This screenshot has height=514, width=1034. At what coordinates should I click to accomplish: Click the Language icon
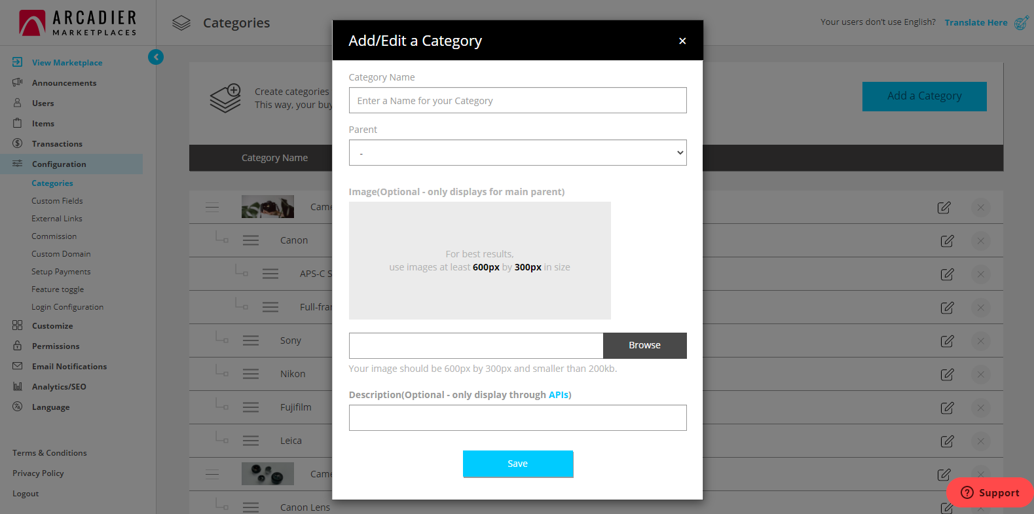(18, 407)
